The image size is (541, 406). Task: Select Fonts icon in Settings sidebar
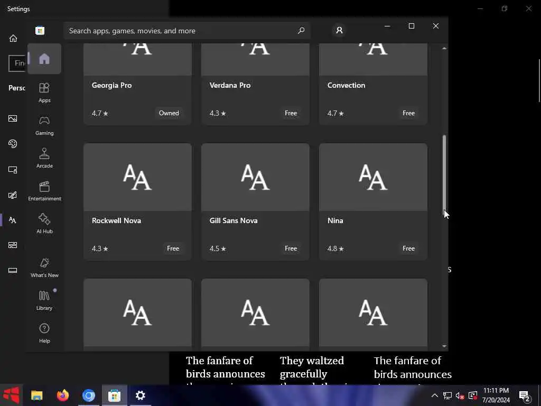point(13,220)
